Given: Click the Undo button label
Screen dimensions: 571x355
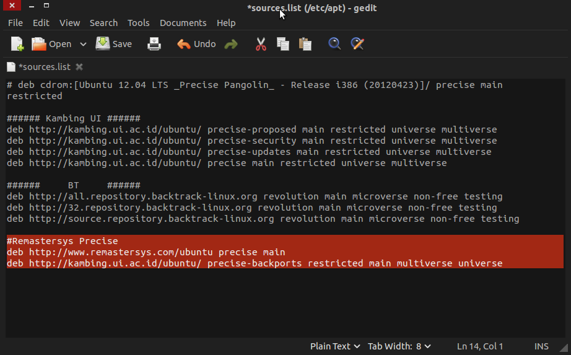Looking at the screenshot, I should 204,44.
